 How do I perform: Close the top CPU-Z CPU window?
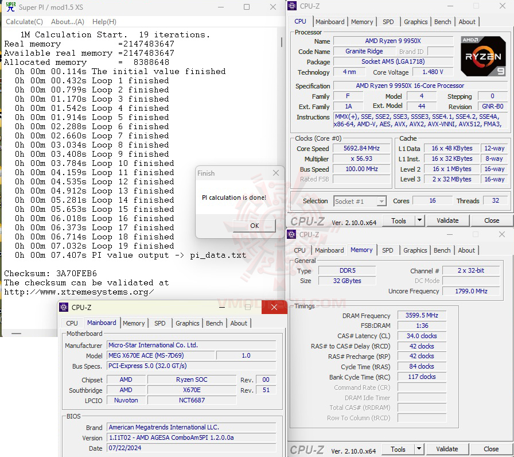pyautogui.click(x=502, y=6)
